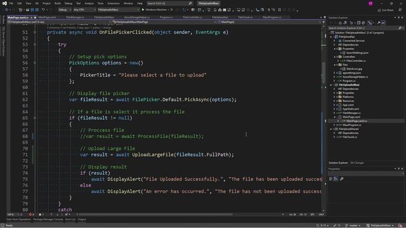Click the Solution Explorer home icon

(340, 23)
